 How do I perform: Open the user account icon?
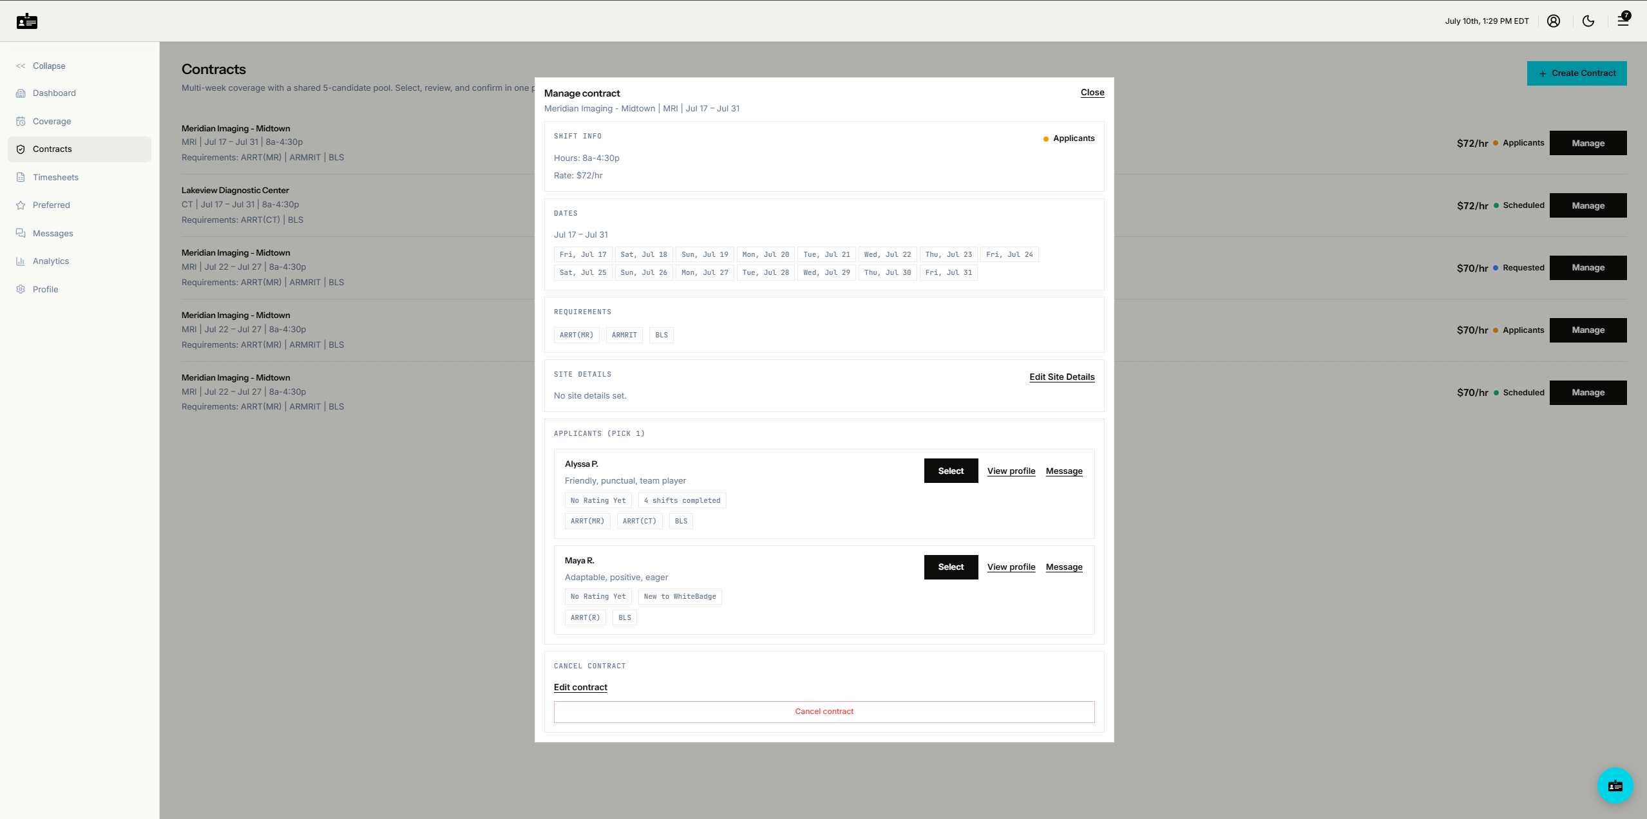pos(1554,21)
